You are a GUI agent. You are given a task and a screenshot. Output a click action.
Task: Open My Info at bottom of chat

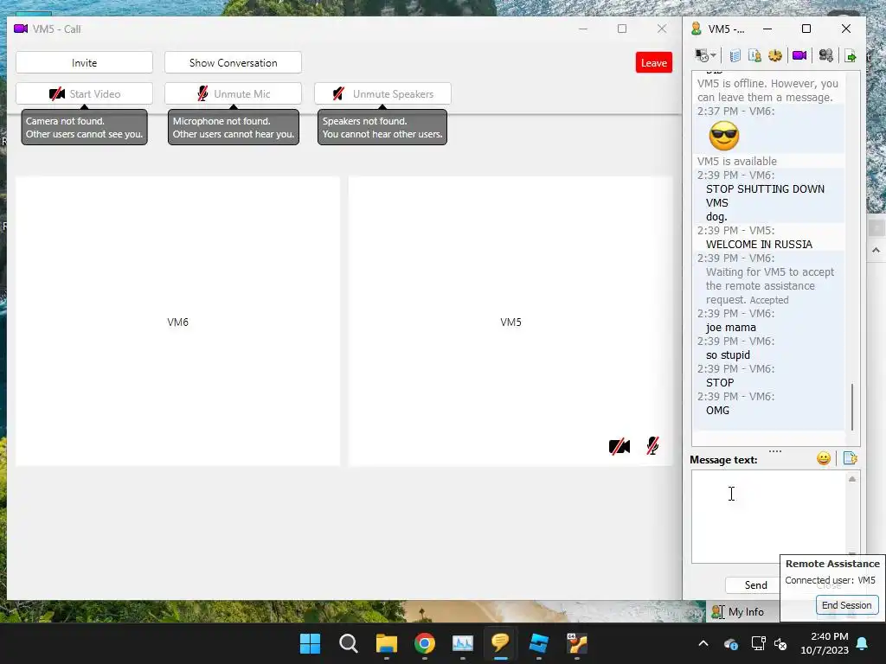point(738,611)
